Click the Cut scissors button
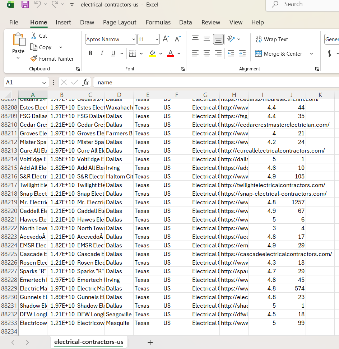 39,36
